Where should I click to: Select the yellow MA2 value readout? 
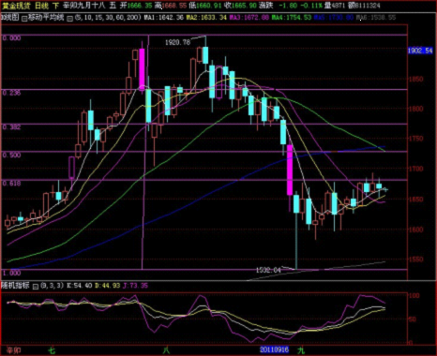(206, 18)
